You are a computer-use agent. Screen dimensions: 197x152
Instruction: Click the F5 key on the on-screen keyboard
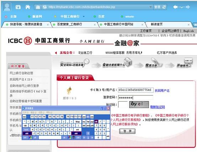pyautogui.click(x=50, y=117)
